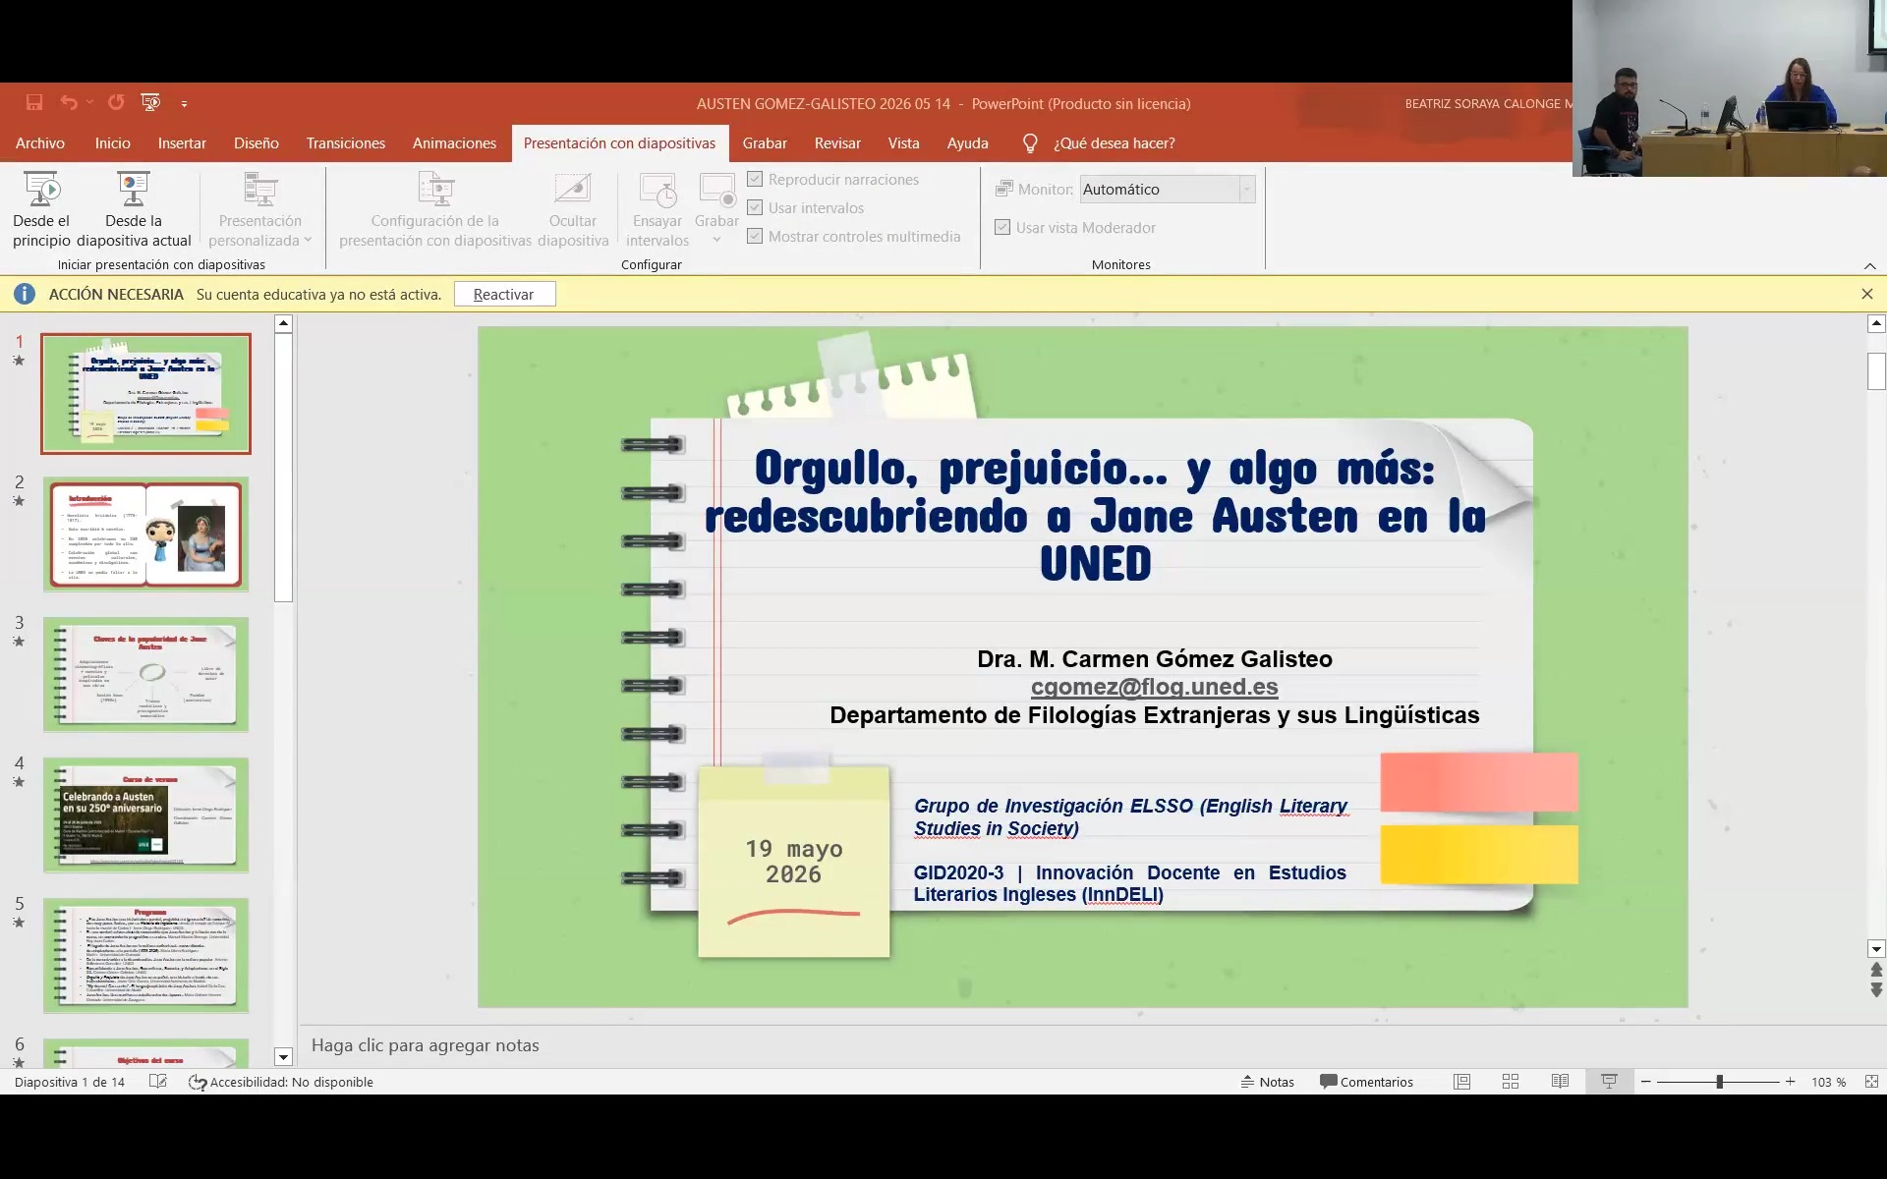Image resolution: width=1887 pixels, height=1179 pixels.
Task: Toggle Usar vista Moderador checkbox
Action: click(x=1002, y=227)
